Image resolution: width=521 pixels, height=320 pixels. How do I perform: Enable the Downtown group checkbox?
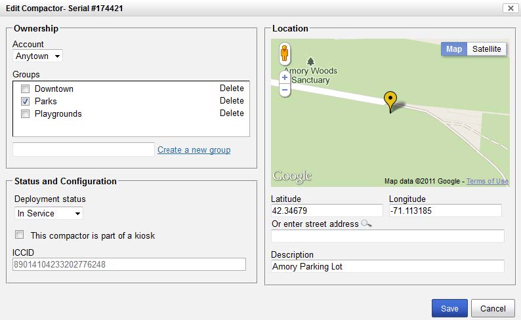tap(25, 89)
